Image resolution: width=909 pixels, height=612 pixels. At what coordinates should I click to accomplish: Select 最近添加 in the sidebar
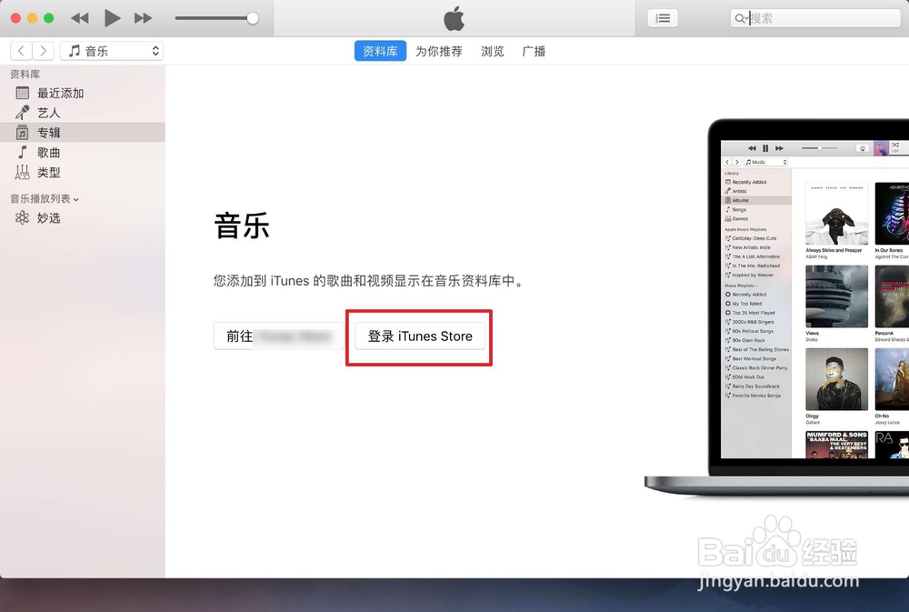(83, 93)
